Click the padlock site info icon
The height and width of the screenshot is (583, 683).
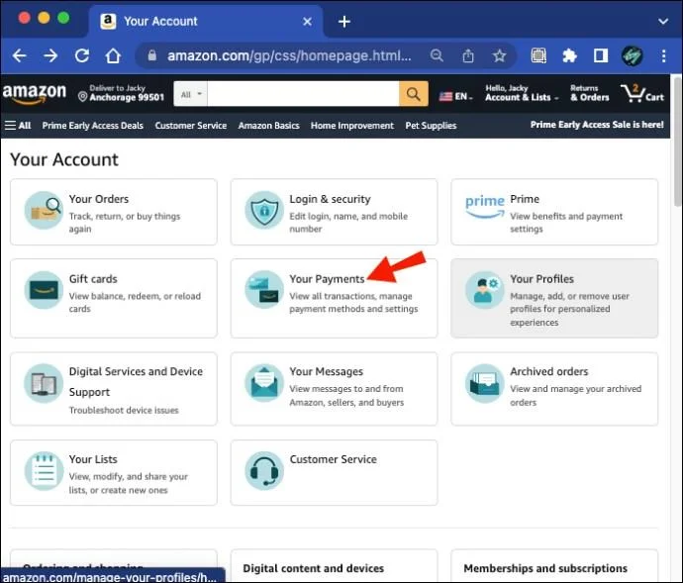click(151, 55)
